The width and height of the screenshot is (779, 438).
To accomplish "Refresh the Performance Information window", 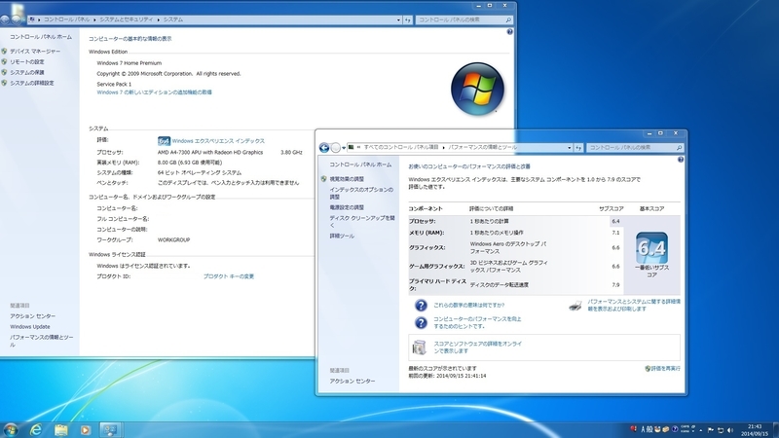I will (578, 148).
